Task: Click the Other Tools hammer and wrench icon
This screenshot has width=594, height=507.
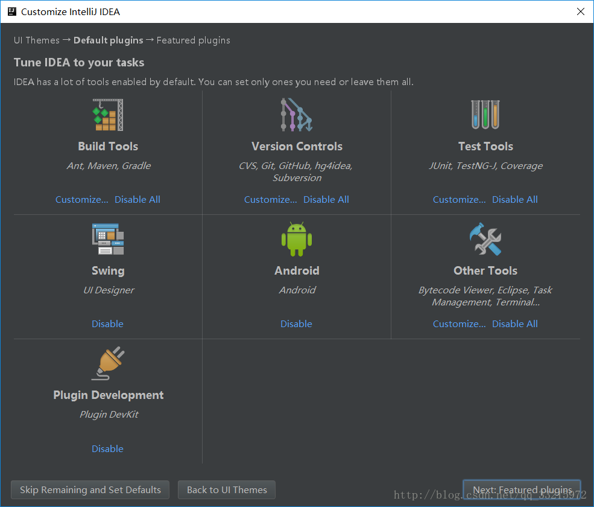Action: [x=485, y=239]
